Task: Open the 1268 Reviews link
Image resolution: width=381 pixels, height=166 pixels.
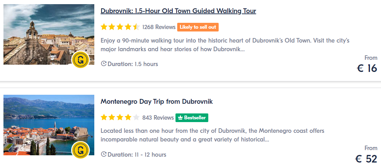Action: point(159,27)
